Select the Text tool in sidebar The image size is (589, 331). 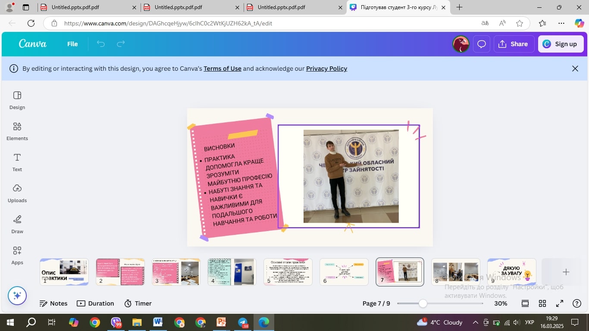point(17,162)
